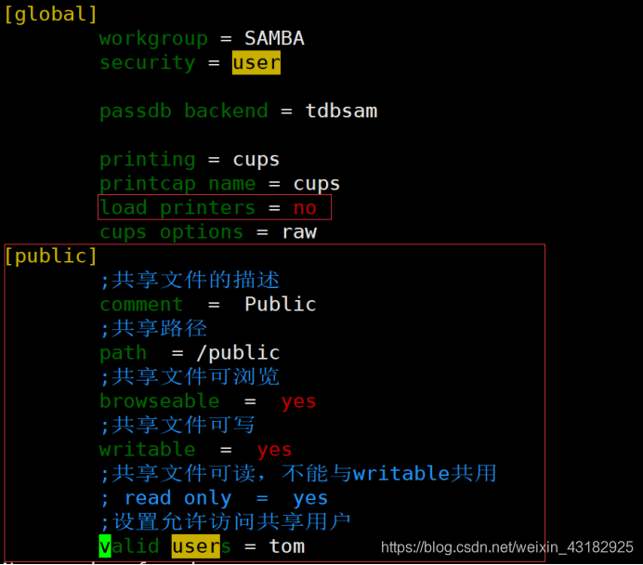Click the valid users parameter
This screenshot has width=643, height=565.
tap(165, 546)
